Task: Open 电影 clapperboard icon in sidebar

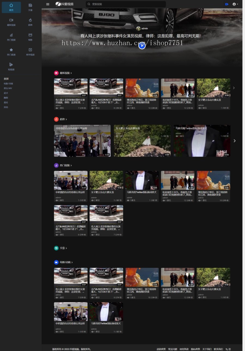Action: 30,35
